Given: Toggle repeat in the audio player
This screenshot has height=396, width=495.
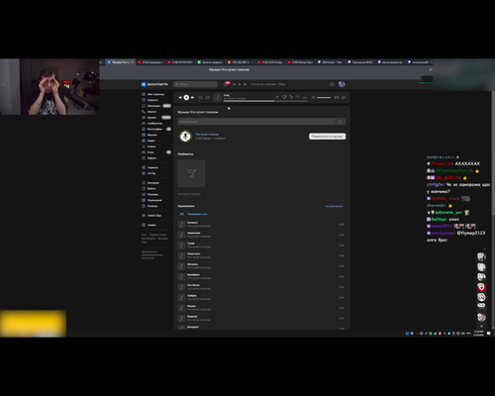Looking at the screenshot, I should coord(208,97).
